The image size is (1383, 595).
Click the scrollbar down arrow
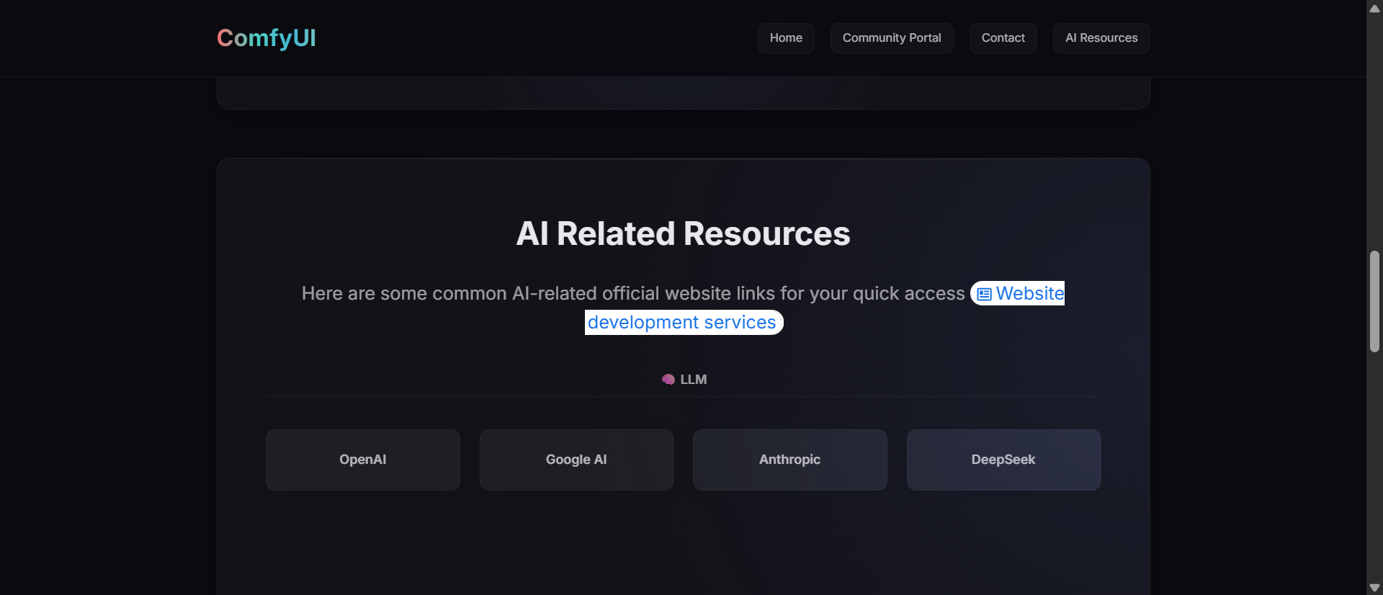1374,587
